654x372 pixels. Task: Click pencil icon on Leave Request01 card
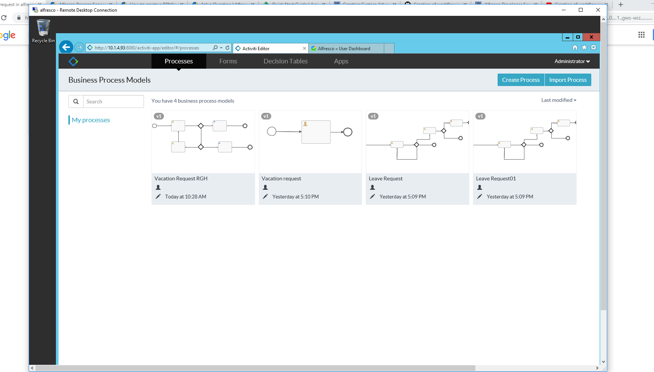[480, 197]
